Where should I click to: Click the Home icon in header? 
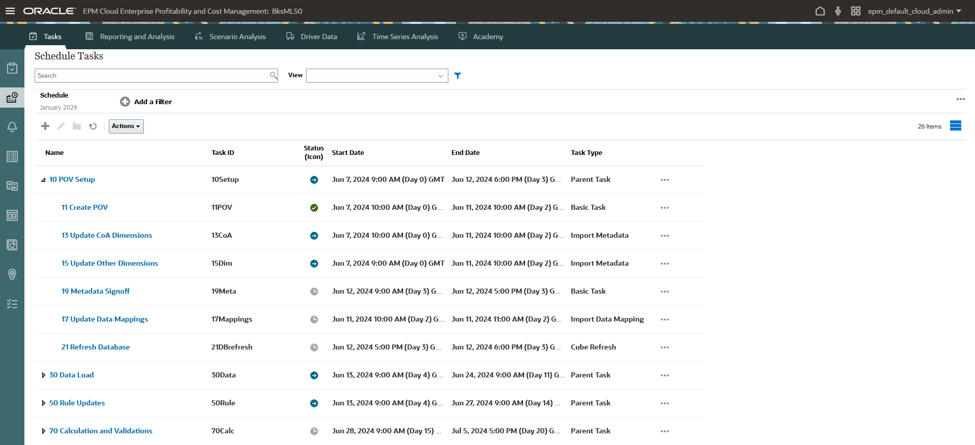(820, 11)
